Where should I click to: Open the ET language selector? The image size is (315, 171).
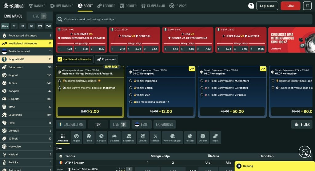(307, 6)
